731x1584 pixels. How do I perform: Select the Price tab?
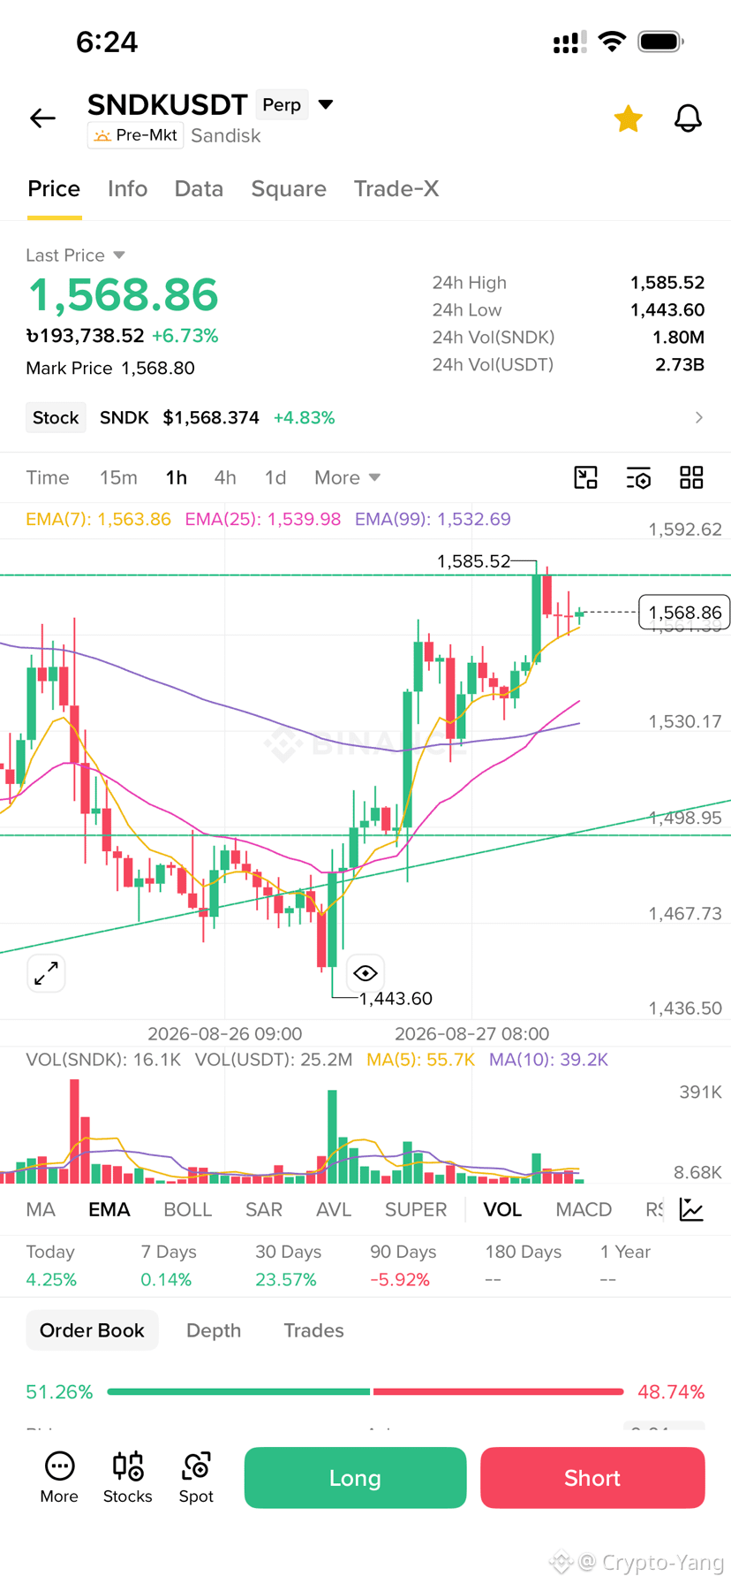coord(54,188)
